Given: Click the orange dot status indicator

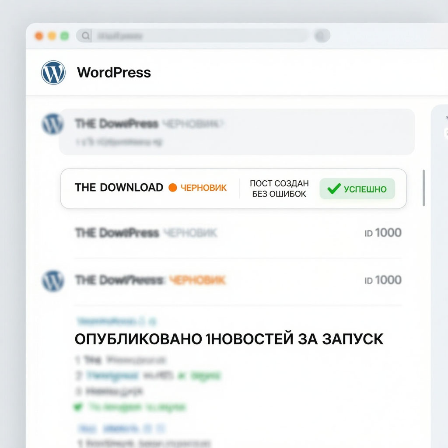Looking at the screenshot, I should 172,187.
